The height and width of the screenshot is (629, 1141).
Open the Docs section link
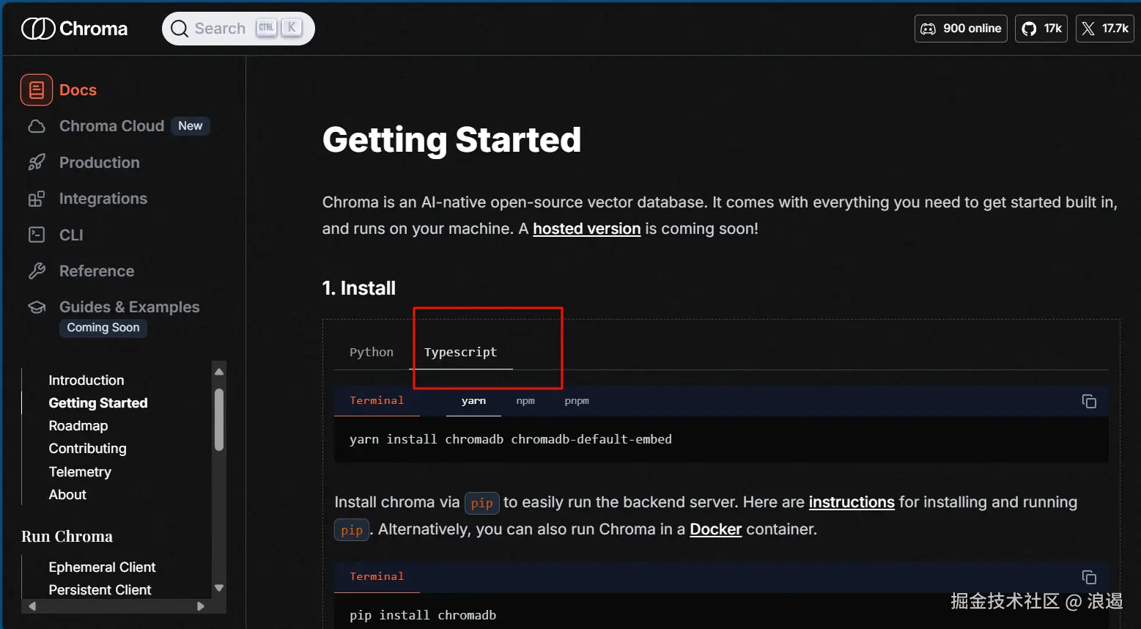click(78, 90)
